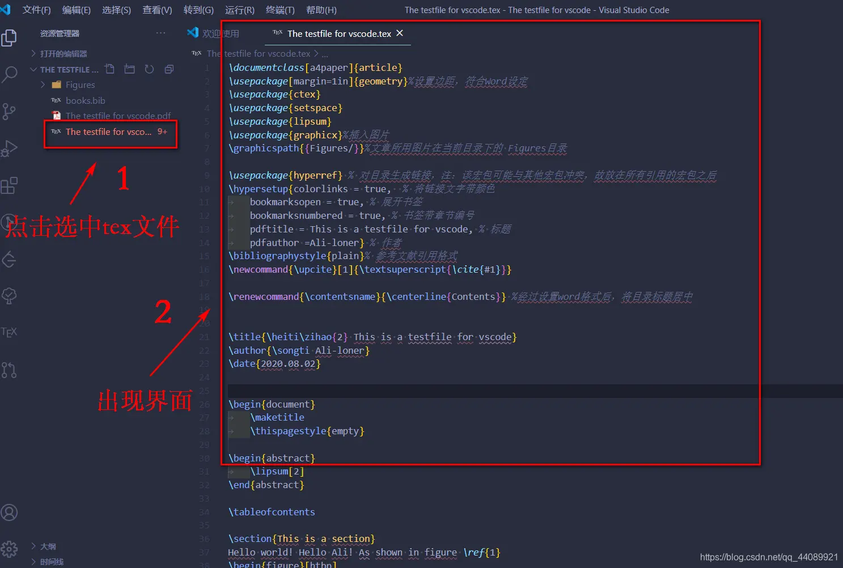Click the New Folder icon in explorer
The height and width of the screenshot is (568, 843).
tap(130, 69)
